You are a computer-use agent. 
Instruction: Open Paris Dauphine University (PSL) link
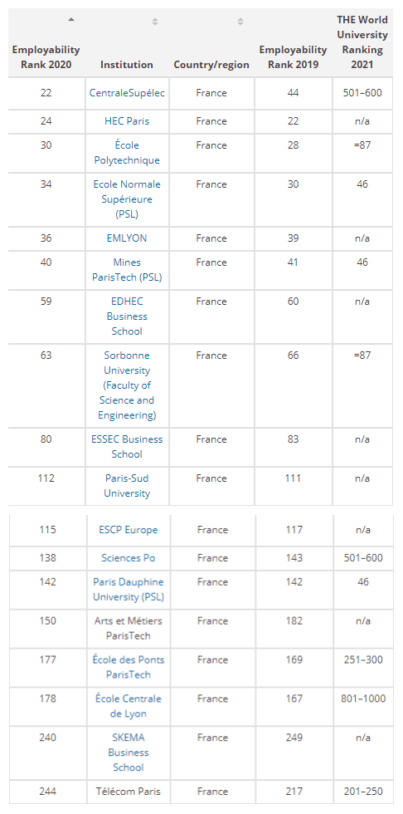coord(129,590)
